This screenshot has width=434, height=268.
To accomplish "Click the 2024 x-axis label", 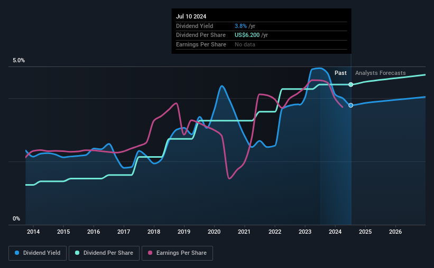I will tap(335, 232).
